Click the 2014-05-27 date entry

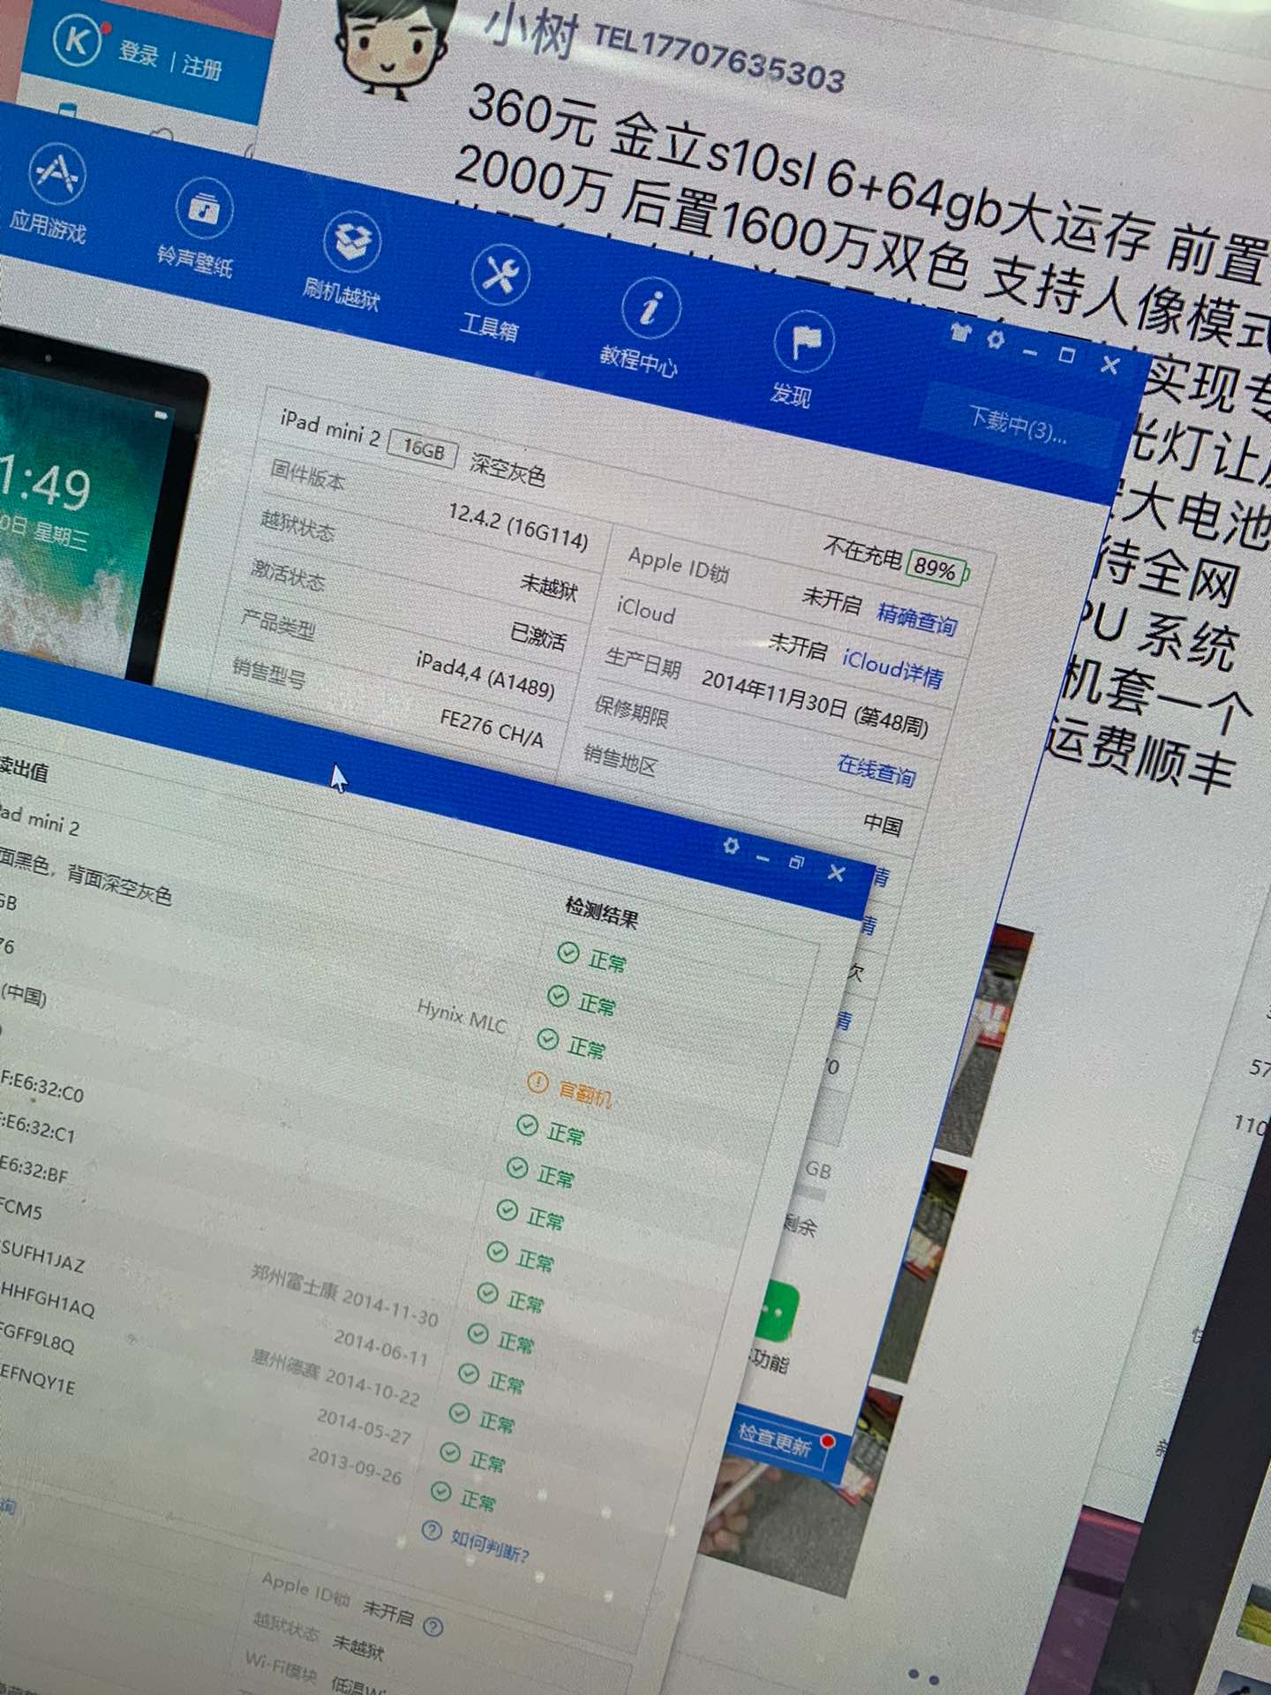click(x=364, y=1426)
